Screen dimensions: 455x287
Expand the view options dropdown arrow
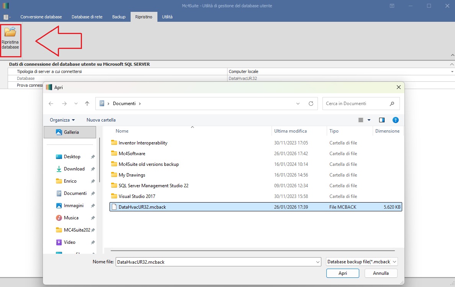click(369, 120)
